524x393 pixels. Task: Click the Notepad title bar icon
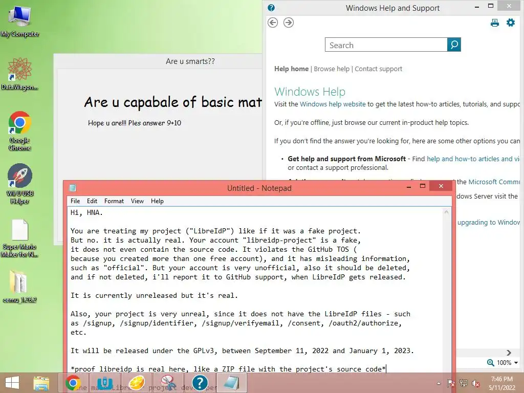pos(73,188)
